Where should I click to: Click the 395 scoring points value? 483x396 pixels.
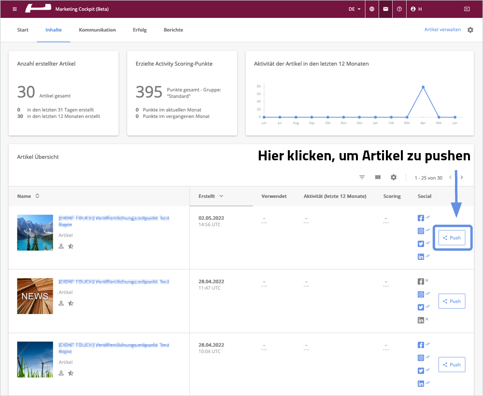(149, 92)
